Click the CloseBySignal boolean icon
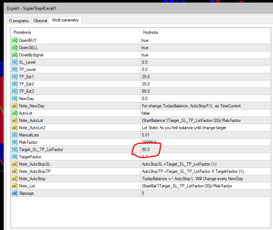273x230 pixels. pos(14,55)
